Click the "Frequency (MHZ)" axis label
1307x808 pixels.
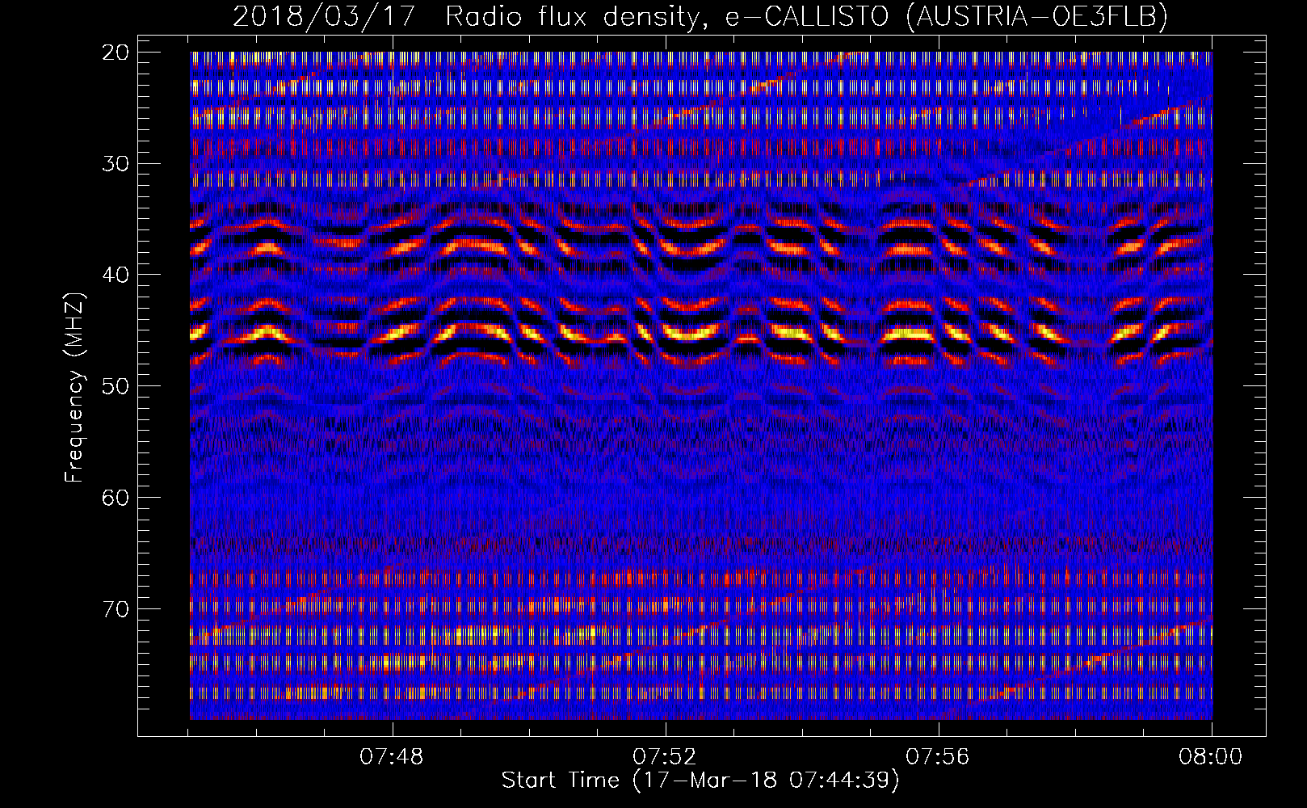point(74,388)
